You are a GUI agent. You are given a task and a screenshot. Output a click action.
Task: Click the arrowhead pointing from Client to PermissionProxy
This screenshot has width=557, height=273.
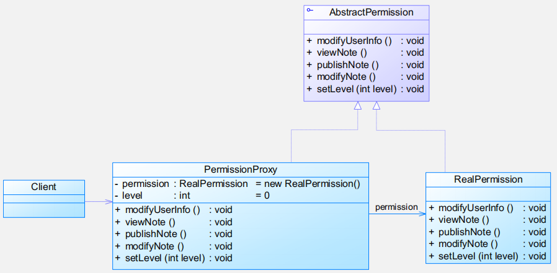click(x=109, y=202)
